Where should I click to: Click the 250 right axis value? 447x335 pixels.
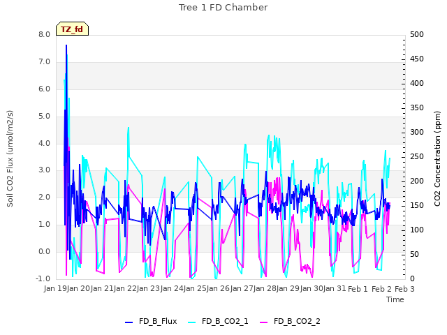click(x=417, y=156)
